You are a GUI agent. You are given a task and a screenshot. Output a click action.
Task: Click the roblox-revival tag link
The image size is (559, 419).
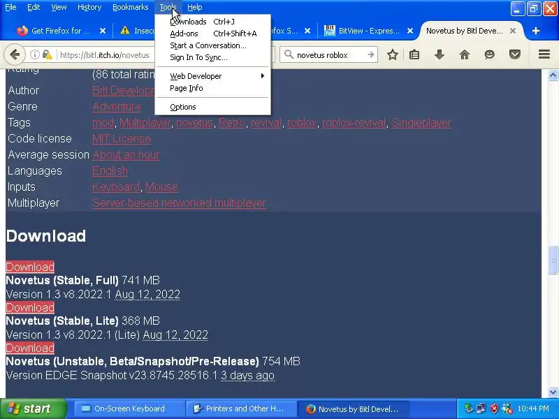[x=354, y=123]
